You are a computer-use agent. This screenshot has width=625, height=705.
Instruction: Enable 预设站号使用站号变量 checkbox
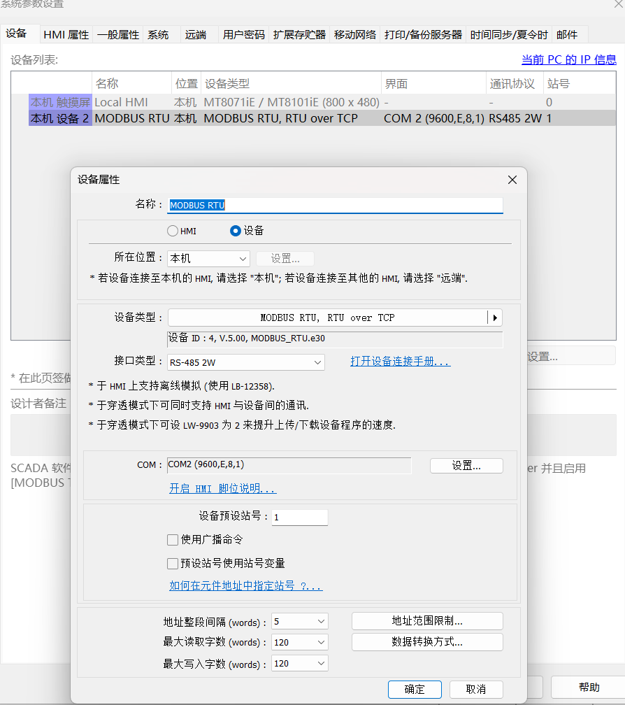173,564
